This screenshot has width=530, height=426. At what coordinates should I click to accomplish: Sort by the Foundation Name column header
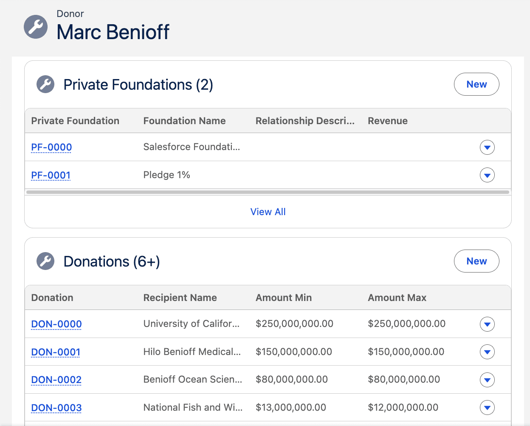click(x=184, y=121)
